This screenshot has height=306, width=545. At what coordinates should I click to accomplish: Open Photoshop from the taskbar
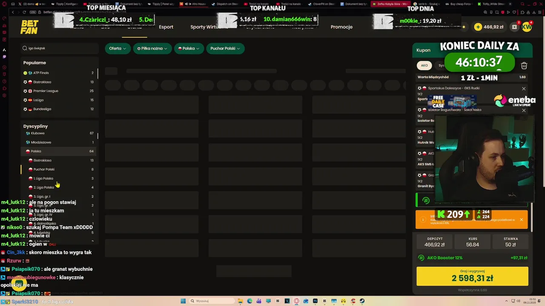click(316, 301)
